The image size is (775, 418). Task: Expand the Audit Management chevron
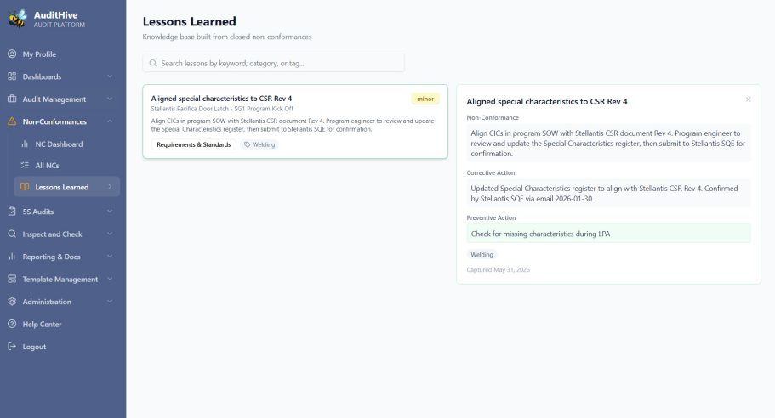110,99
